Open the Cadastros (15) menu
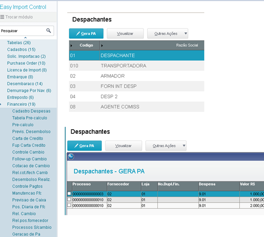The height and width of the screenshot is (237, 264). (21, 49)
